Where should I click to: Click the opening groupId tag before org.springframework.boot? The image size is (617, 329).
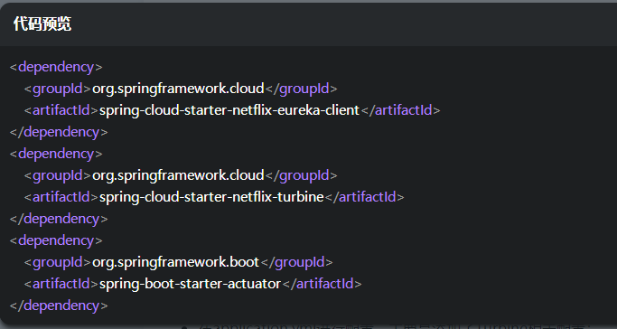click(x=58, y=262)
